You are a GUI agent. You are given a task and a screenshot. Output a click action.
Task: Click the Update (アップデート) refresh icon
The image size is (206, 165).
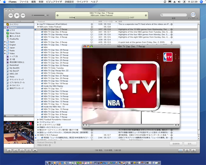pos(193,14)
